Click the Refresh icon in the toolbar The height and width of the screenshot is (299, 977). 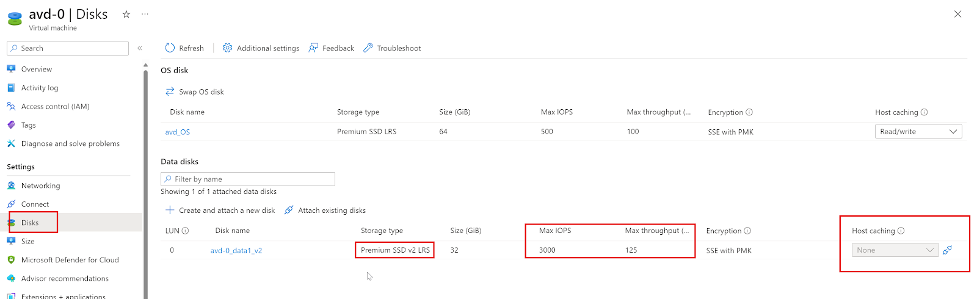170,48
